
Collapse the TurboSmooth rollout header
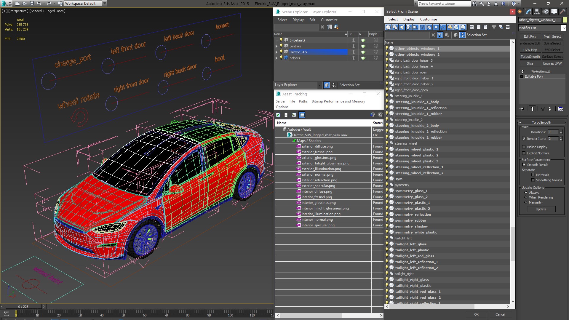point(541,122)
